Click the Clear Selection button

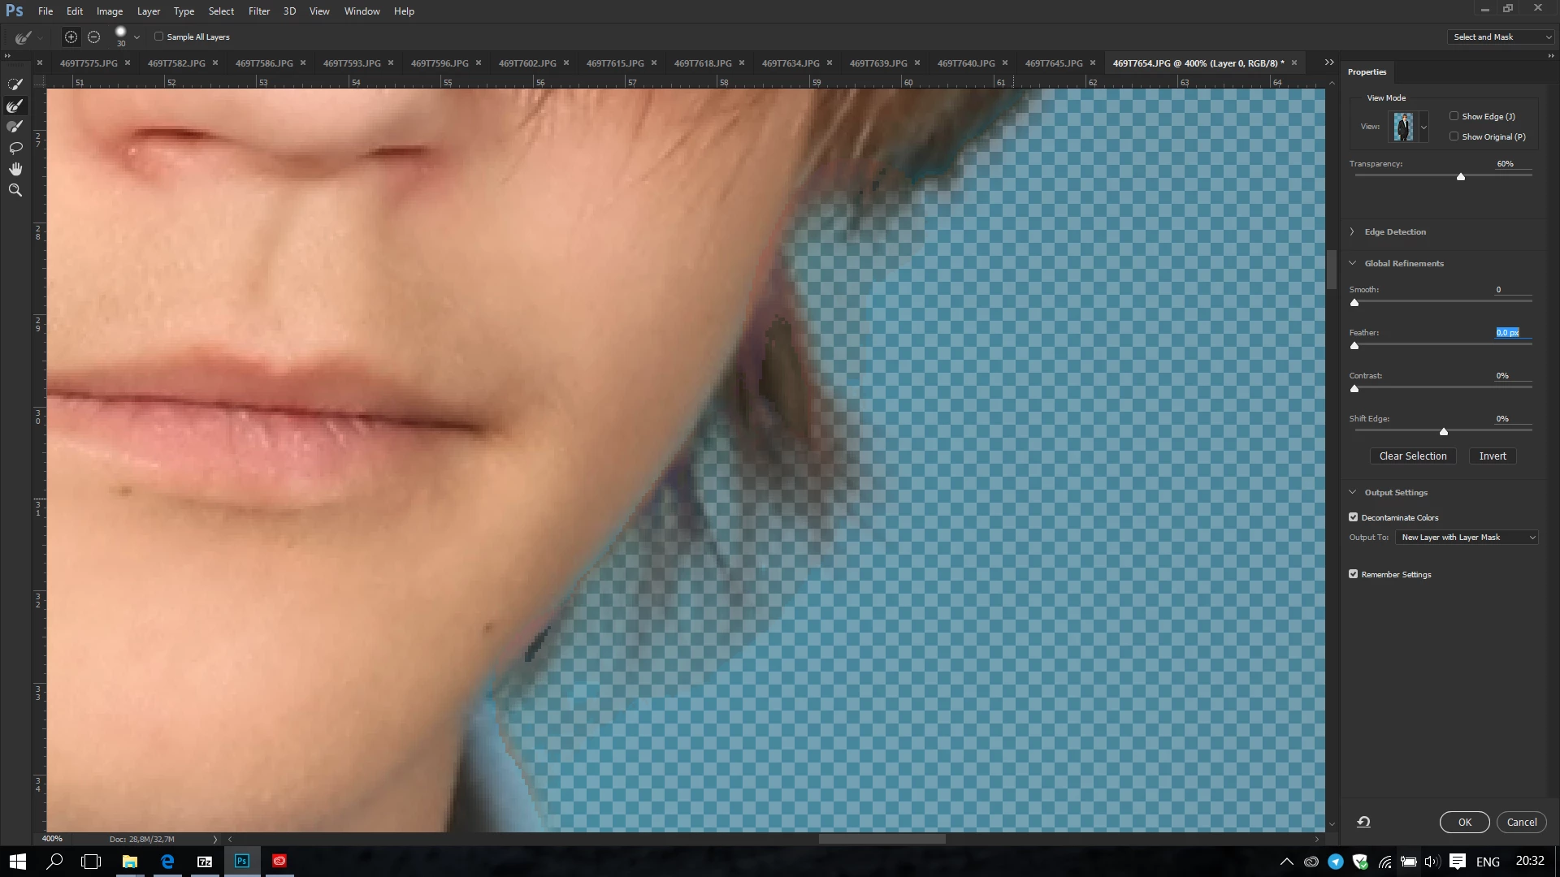click(1412, 456)
